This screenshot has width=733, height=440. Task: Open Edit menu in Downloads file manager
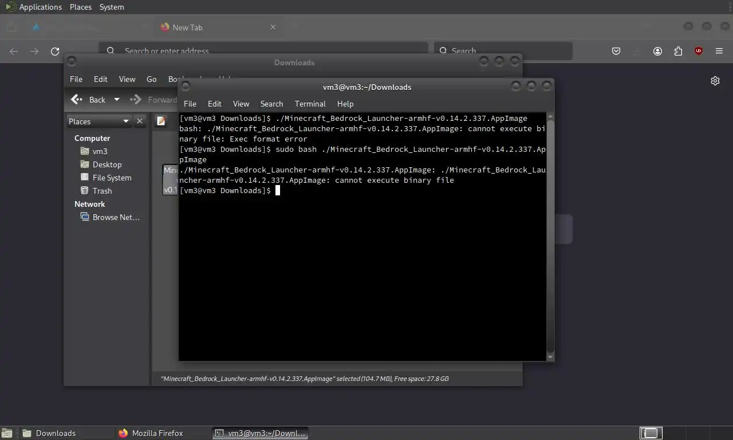[101, 79]
